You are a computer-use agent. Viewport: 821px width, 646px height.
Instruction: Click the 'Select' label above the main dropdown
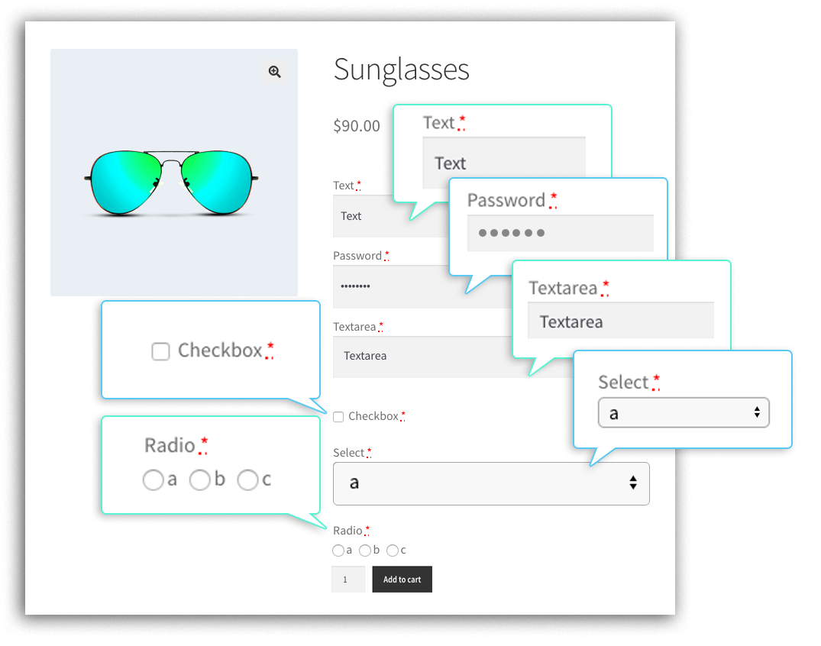pyautogui.click(x=349, y=453)
